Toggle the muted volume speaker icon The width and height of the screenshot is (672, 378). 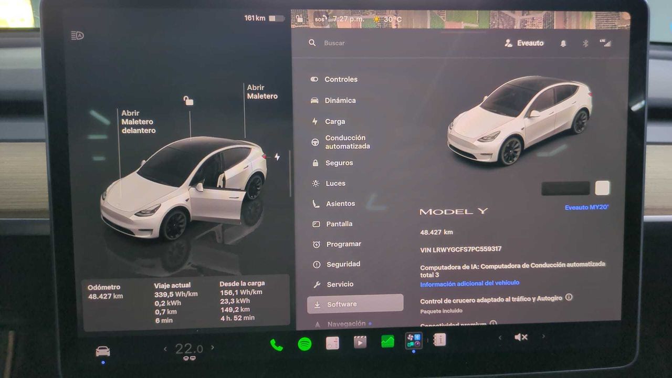pyautogui.click(x=521, y=337)
